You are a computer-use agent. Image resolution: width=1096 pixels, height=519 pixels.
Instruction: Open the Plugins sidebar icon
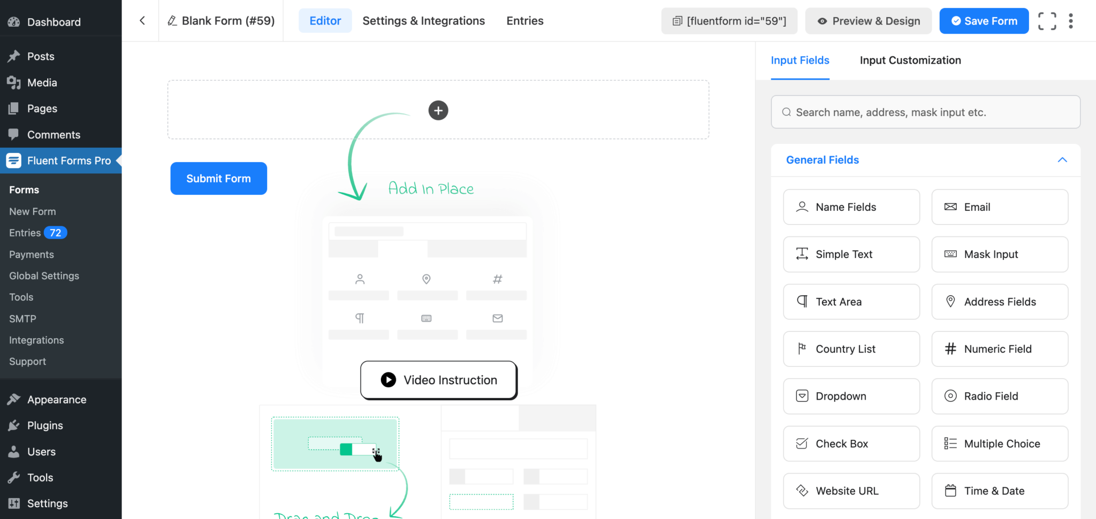(13, 425)
